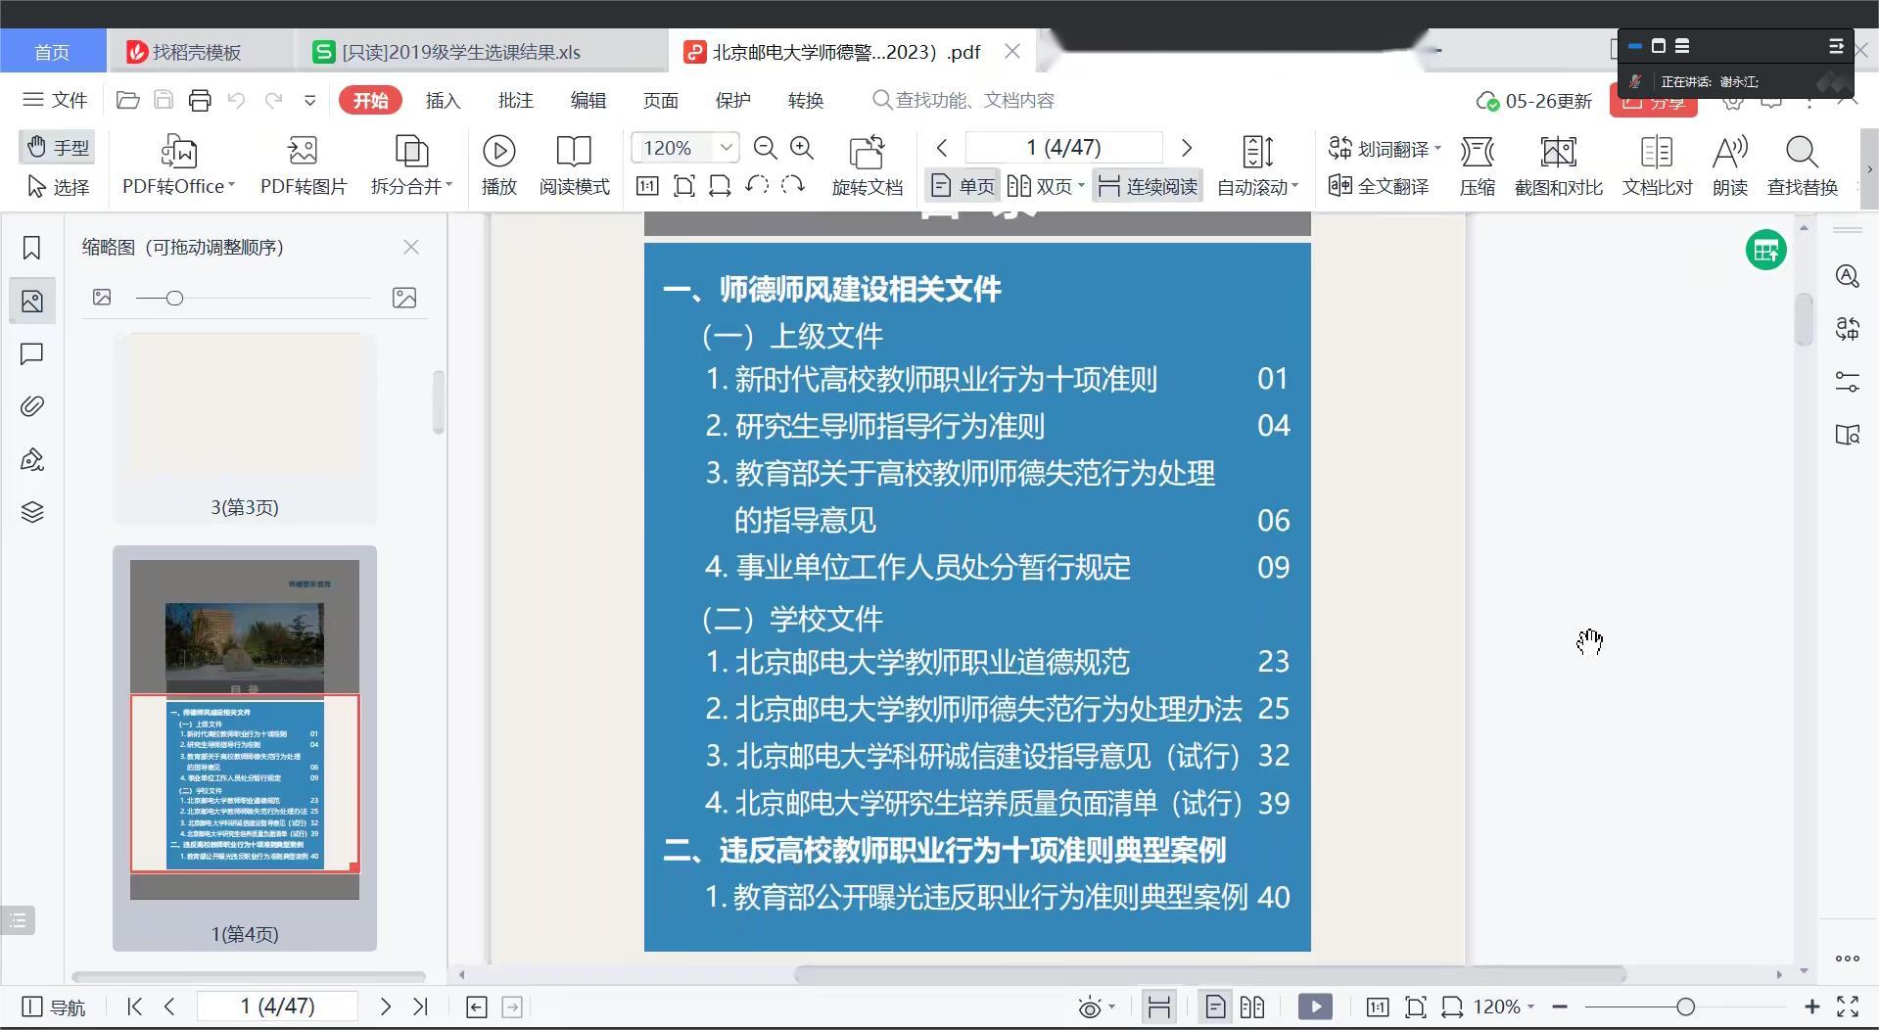Viewport: 1879px width, 1030px height.
Task: Start 朗读 read aloud
Action: (1729, 164)
